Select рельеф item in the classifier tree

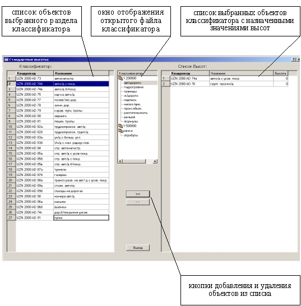129,117
